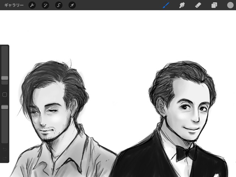Click the brush size slider handle

(x=5, y=78)
